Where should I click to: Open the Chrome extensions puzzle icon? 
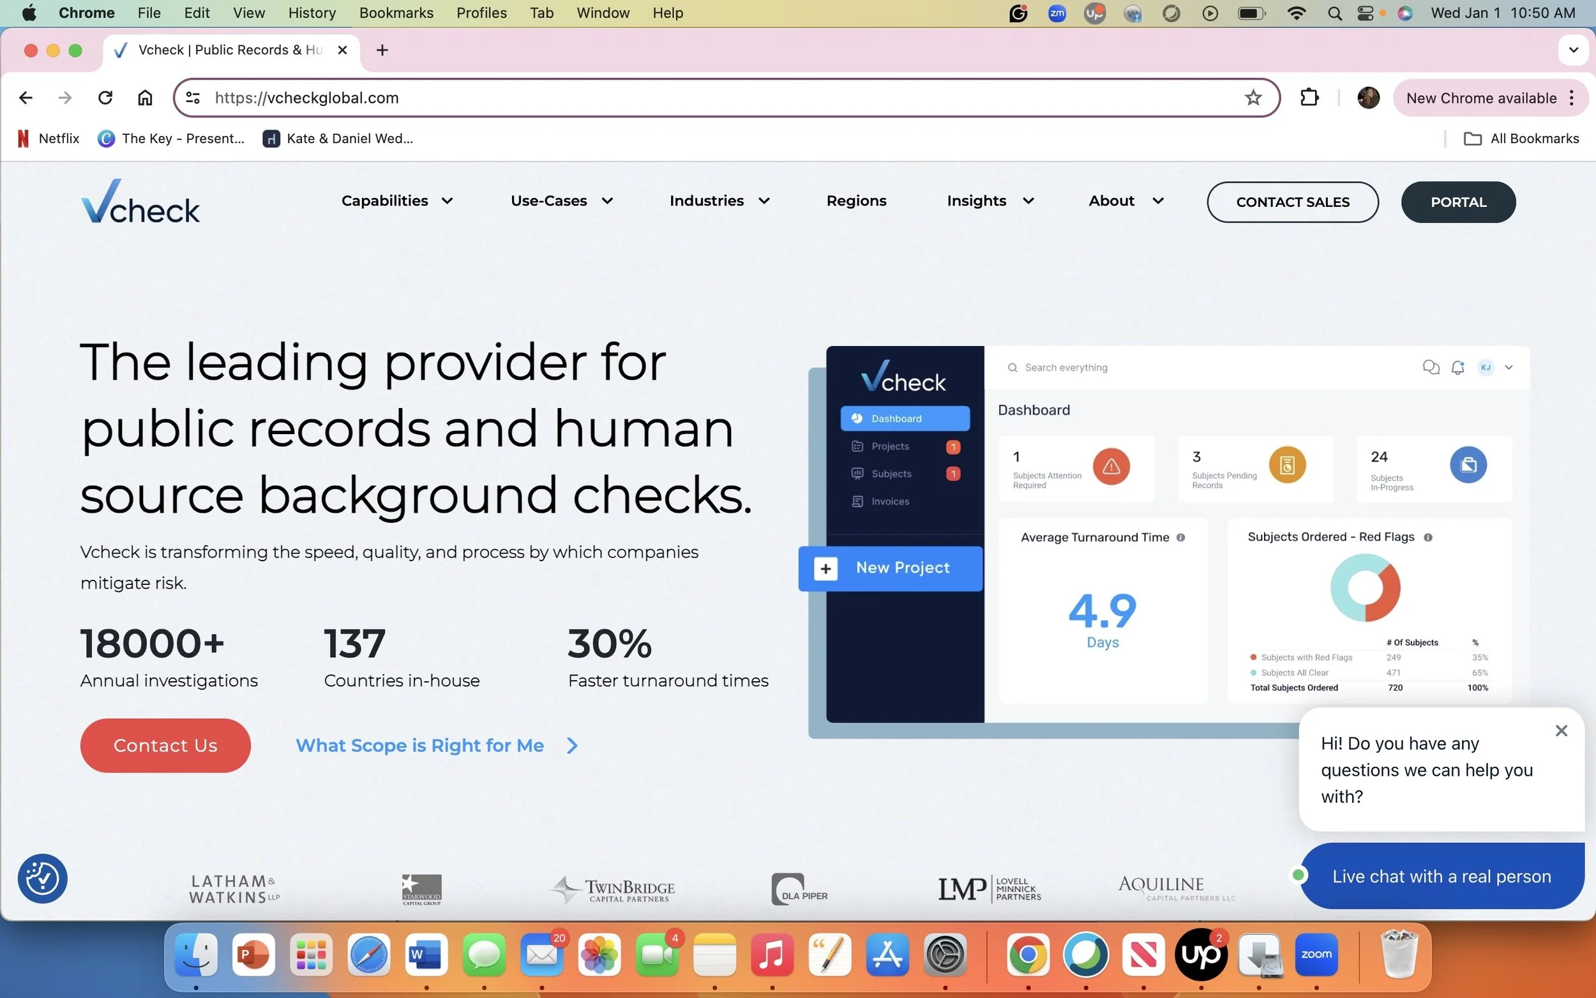tap(1309, 98)
